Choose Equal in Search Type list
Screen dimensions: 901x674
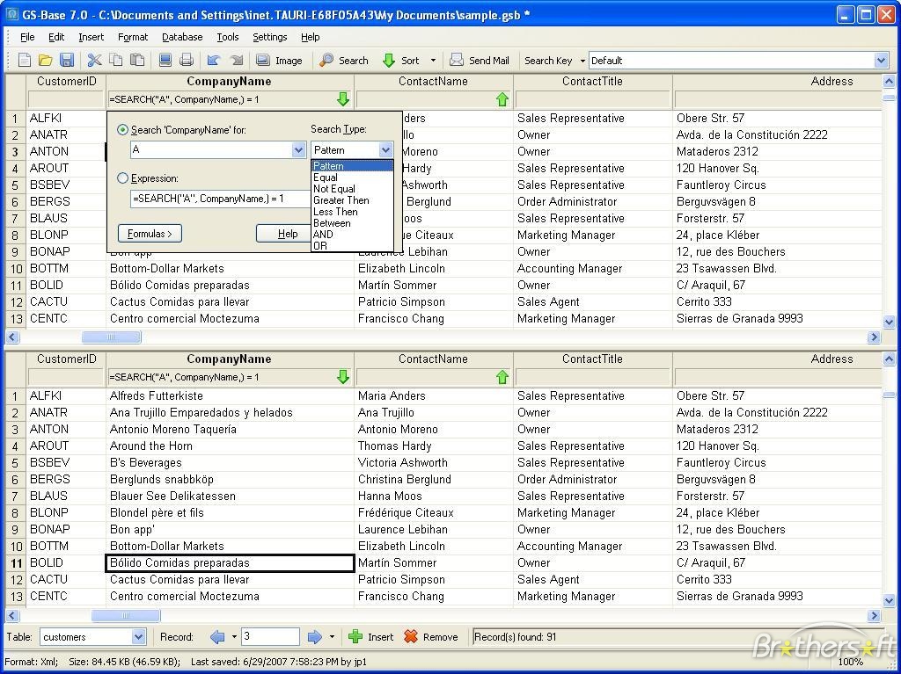(x=352, y=178)
